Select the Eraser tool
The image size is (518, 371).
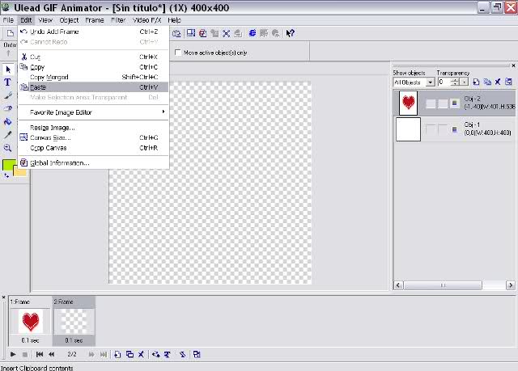tap(8, 108)
